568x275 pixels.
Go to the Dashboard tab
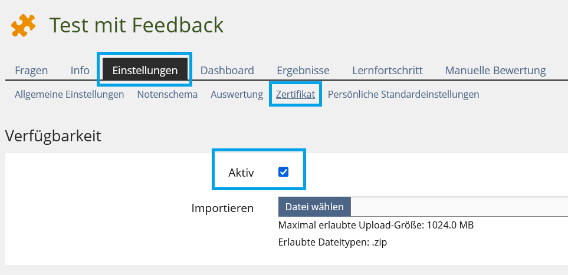(227, 71)
